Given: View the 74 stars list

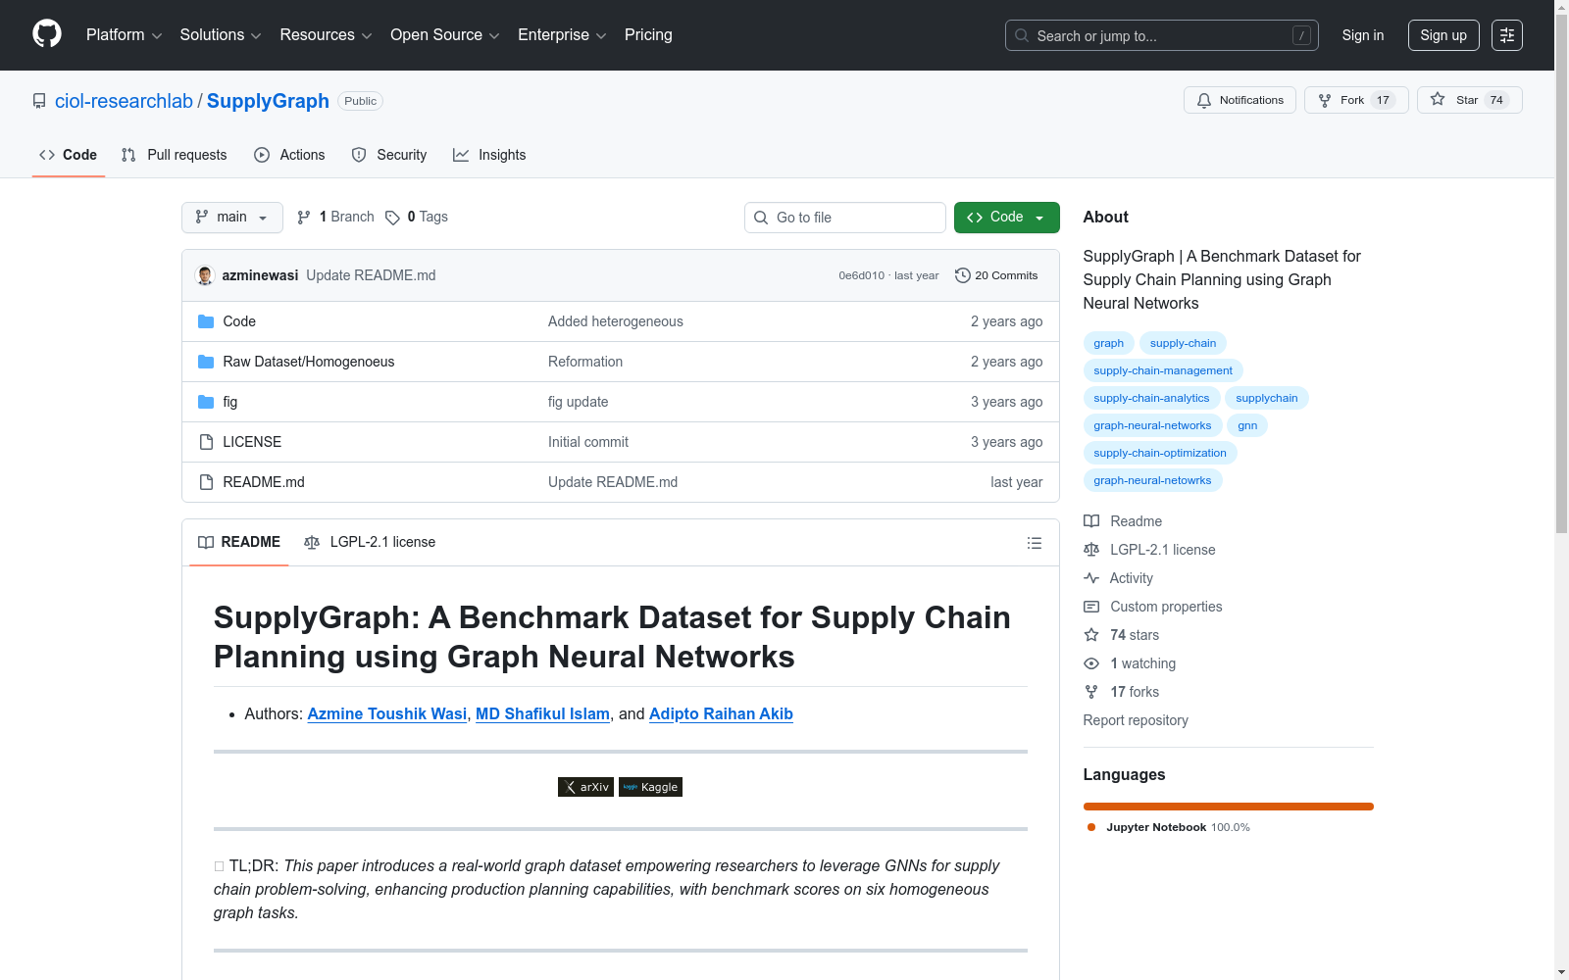Looking at the screenshot, I should pos(1122,635).
